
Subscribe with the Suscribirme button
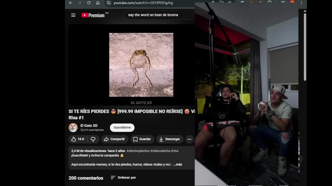pyautogui.click(x=122, y=127)
